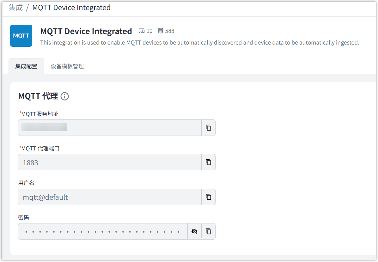This screenshot has height=262, width=378.
Task: Copy the 密码 field value
Action: tap(208, 231)
